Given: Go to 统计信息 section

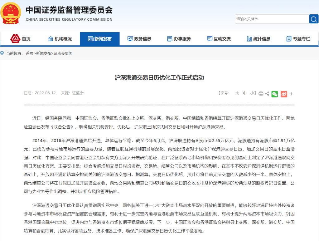Looking at the screenshot, I should coord(259,39).
